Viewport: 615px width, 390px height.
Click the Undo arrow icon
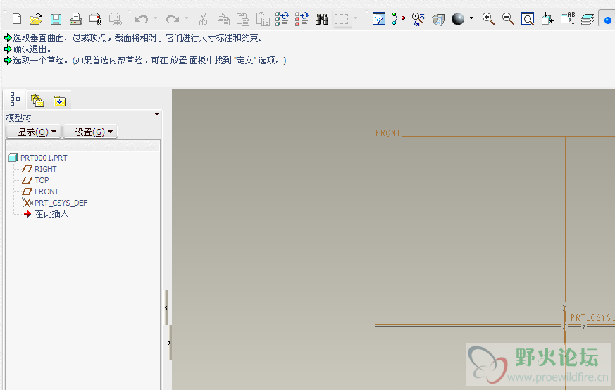tap(141, 19)
